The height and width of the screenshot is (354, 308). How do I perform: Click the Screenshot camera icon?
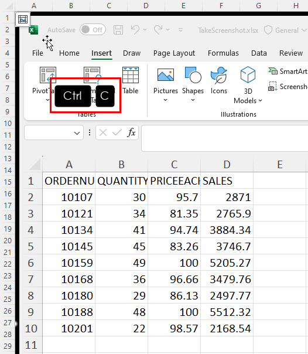pyautogui.click(x=273, y=87)
